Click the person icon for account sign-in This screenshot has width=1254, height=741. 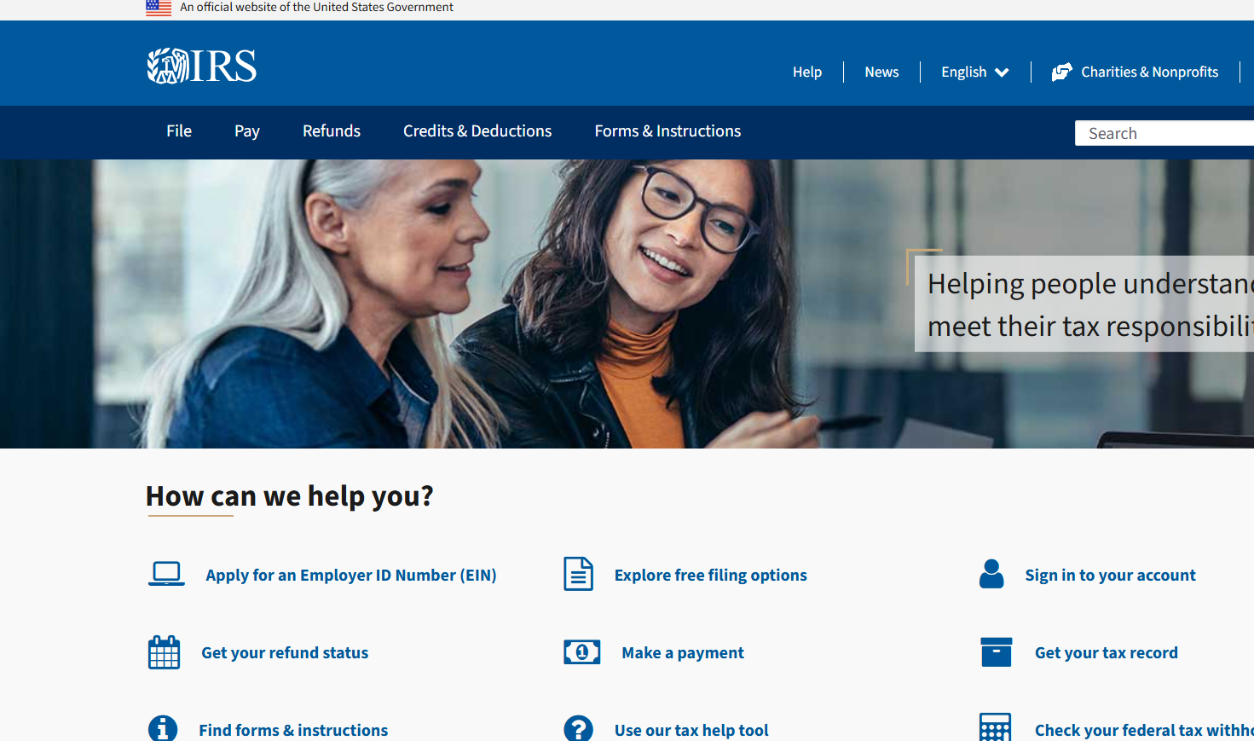991,574
